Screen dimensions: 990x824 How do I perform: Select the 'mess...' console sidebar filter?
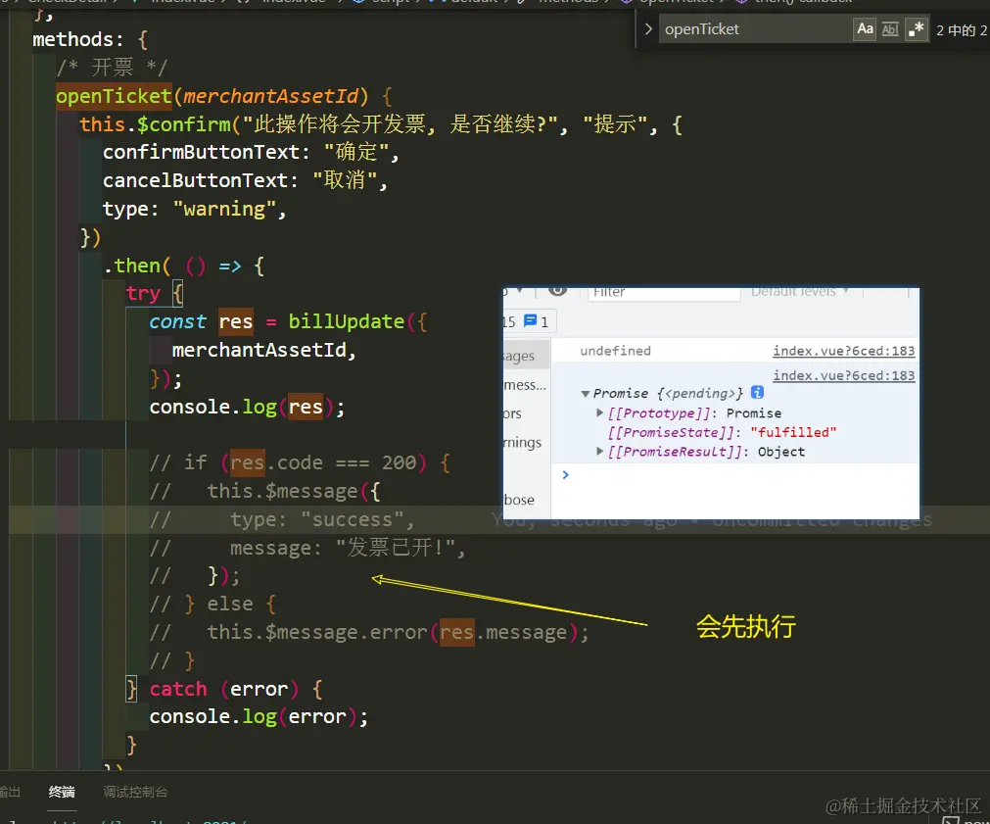pos(525,385)
